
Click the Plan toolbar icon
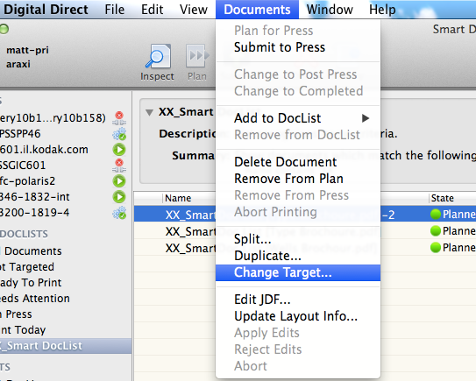[197, 56]
